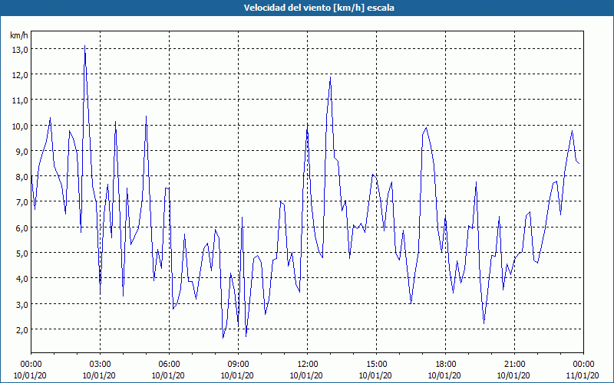Select the '2,0' y-axis label
Viewport: 614px width, 383px height.
[x=21, y=329]
